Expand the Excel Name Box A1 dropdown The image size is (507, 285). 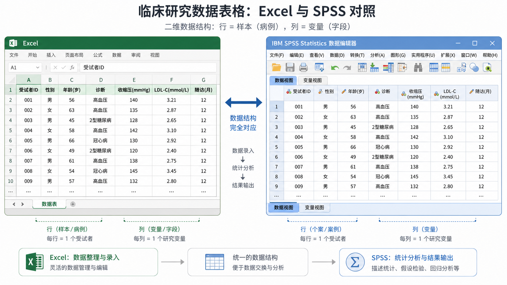tap(38, 68)
